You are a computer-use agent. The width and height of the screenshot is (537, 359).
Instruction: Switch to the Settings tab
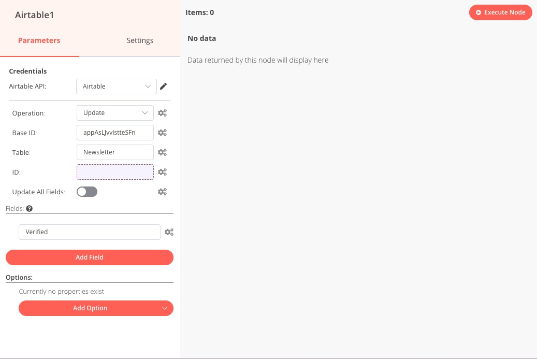(140, 40)
